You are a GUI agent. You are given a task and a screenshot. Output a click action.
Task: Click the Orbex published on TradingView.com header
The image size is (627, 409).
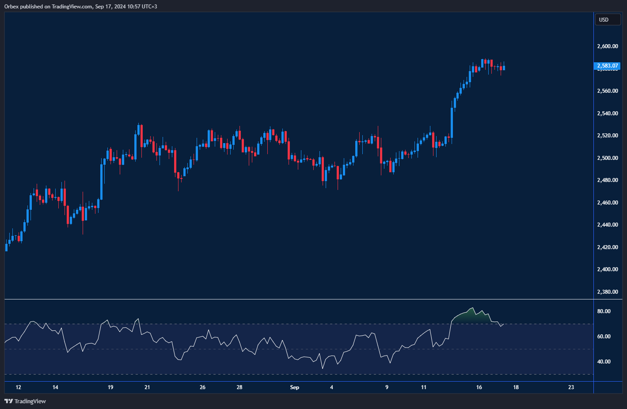80,6
